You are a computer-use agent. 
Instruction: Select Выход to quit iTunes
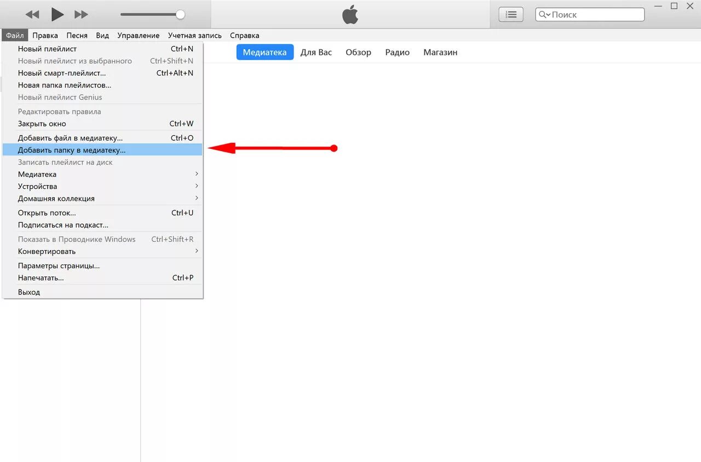pyautogui.click(x=29, y=292)
